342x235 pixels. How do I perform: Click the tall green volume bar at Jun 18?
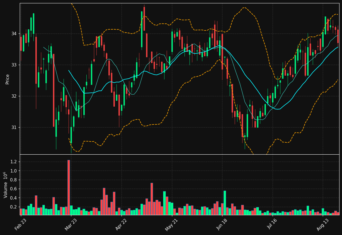[225, 203]
